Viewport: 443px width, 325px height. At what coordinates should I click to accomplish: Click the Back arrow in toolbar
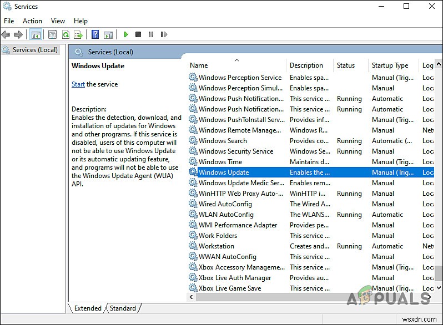point(6,34)
